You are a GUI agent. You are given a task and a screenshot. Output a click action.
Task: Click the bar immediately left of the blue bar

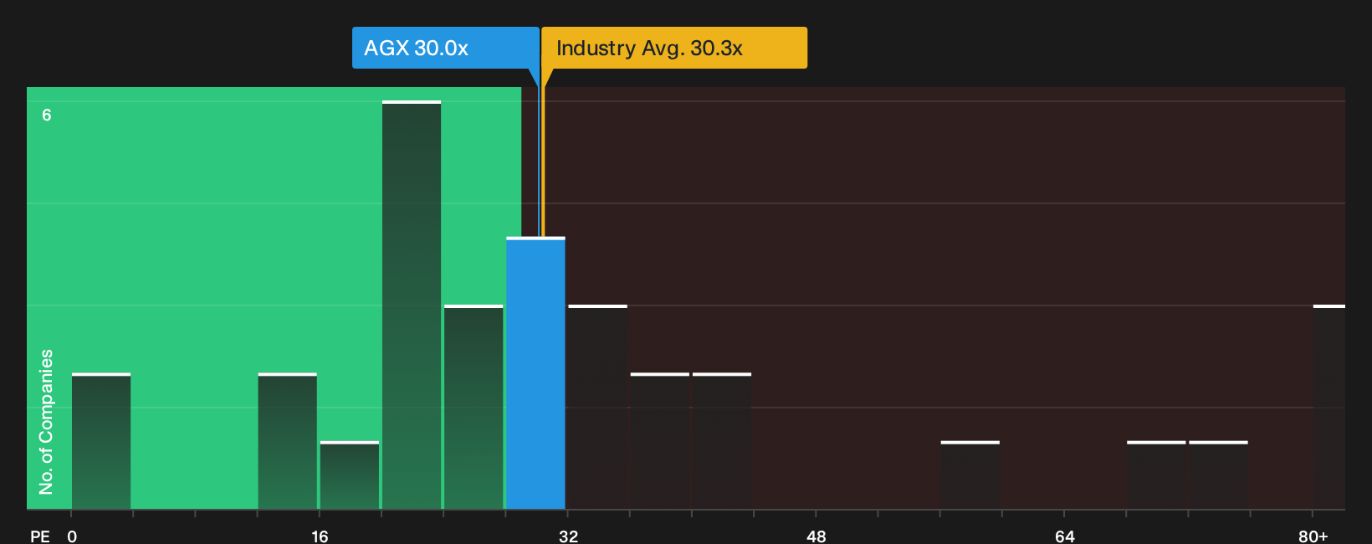(474, 407)
